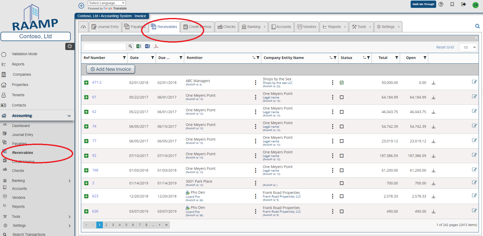The height and width of the screenshot is (236, 483).
Task: Edit invoice 626 with pencil icon
Action: pos(474,211)
